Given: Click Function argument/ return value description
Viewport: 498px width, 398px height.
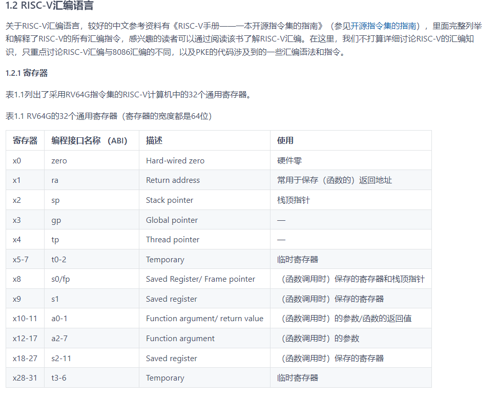Looking at the screenshot, I should (204, 318).
